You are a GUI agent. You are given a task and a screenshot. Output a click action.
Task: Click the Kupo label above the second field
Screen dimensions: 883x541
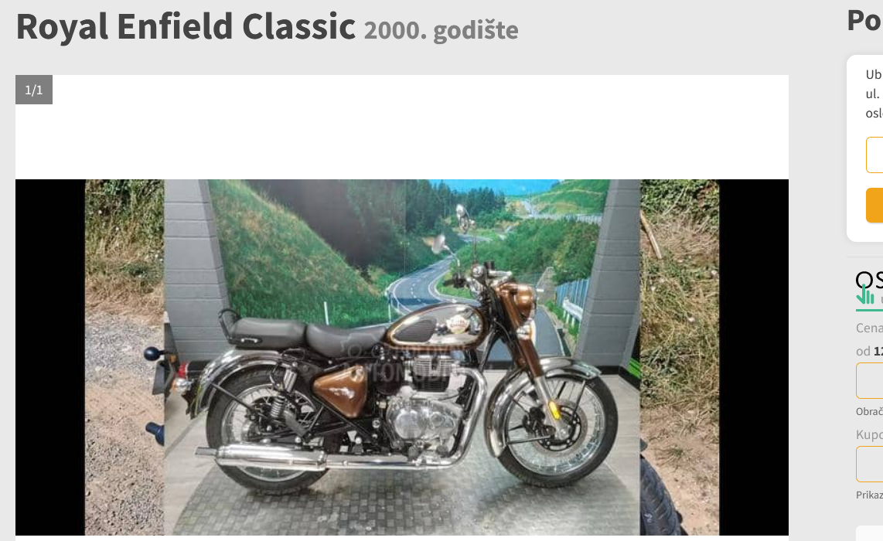(870, 434)
